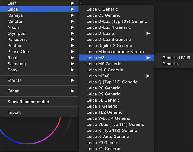Select Leica D-Lux 6 Generic
193x152 pixels.
click(116, 40)
